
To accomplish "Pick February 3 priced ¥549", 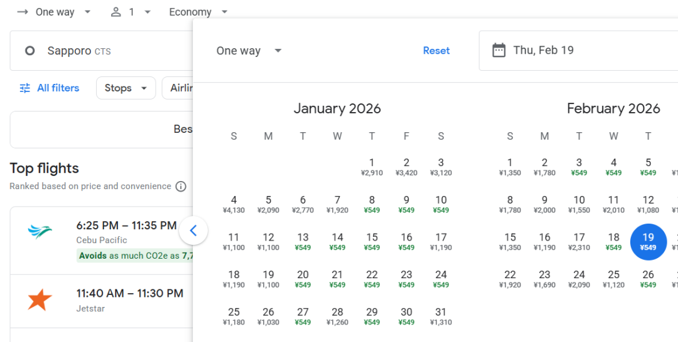I will click(579, 167).
